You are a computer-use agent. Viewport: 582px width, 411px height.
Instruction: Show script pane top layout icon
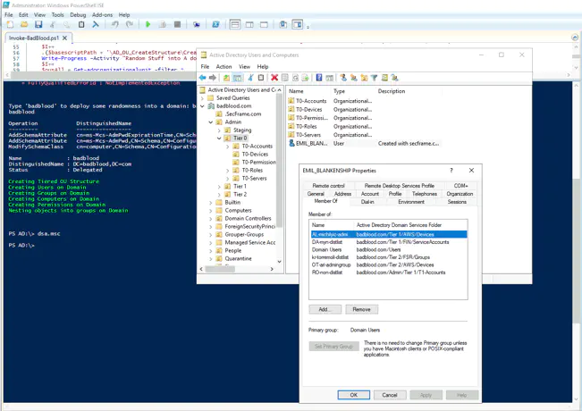(x=235, y=24)
